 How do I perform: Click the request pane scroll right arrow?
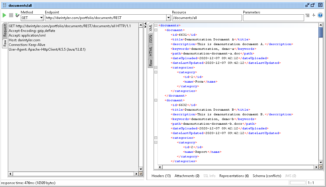tap(136, 174)
